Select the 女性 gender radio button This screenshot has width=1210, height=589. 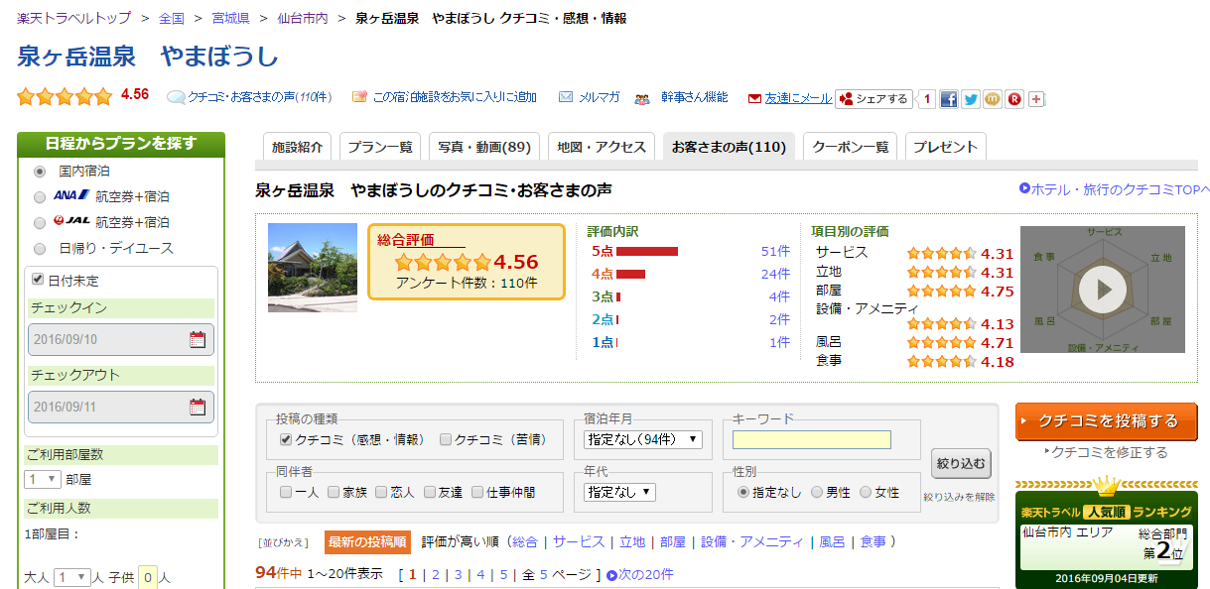click(x=866, y=492)
